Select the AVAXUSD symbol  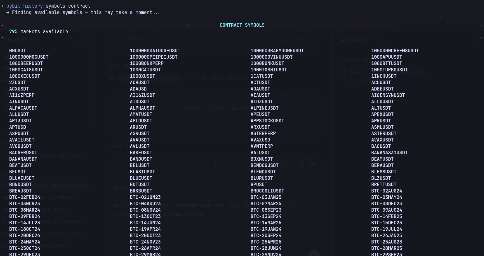pyautogui.click(x=260, y=140)
